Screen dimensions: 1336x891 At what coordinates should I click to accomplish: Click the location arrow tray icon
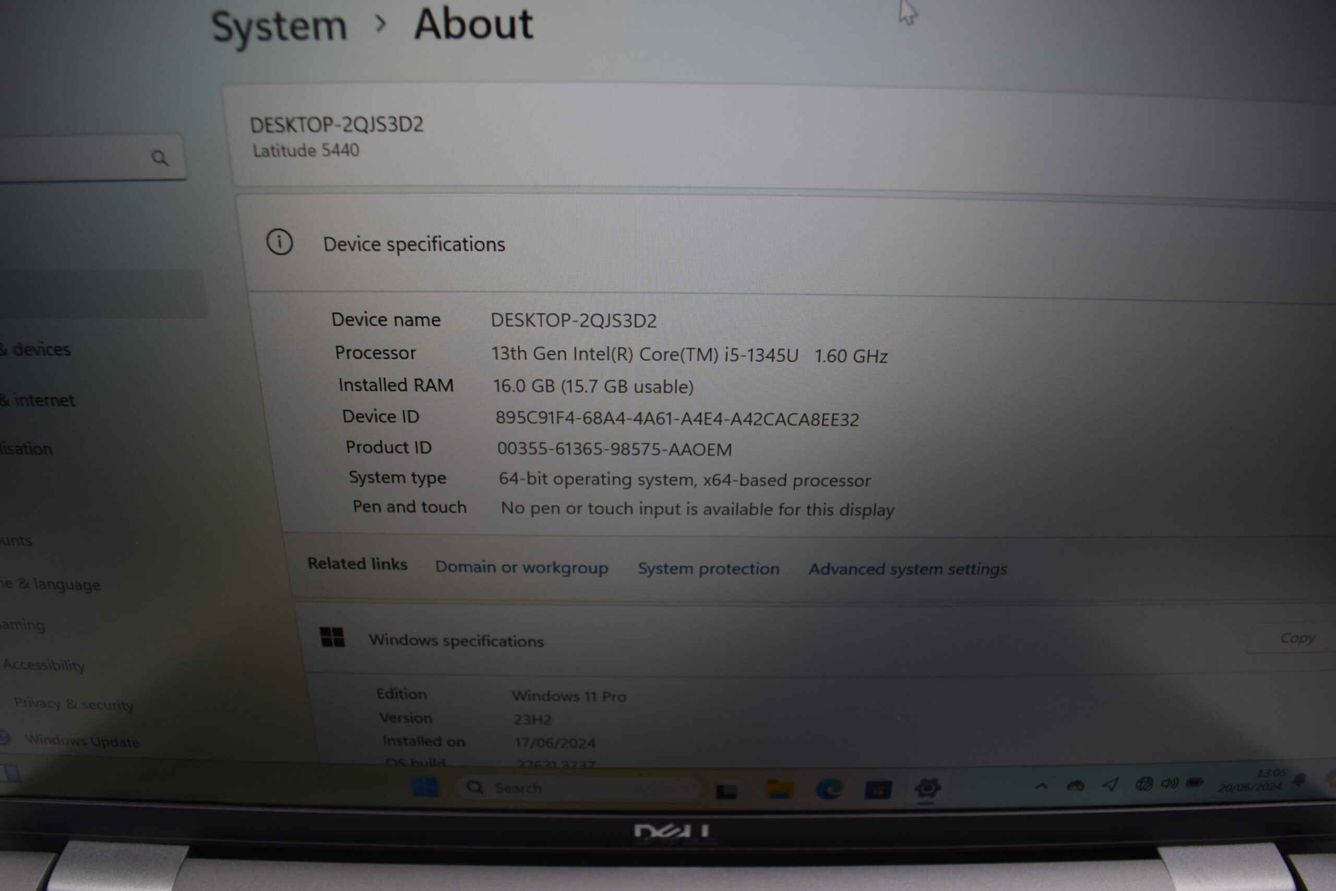tap(1111, 786)
